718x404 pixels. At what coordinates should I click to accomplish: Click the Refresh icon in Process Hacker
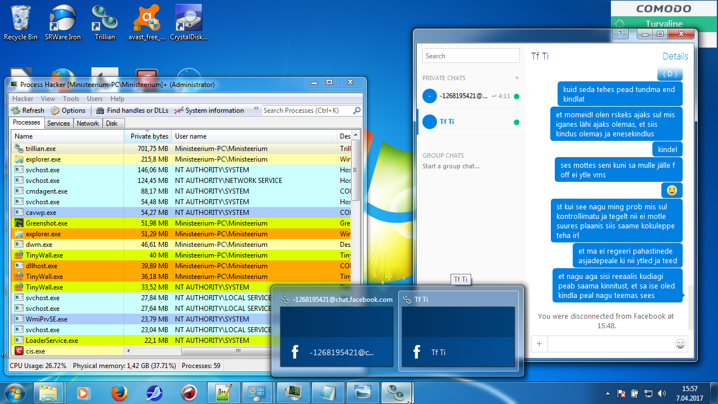[16, 111]
